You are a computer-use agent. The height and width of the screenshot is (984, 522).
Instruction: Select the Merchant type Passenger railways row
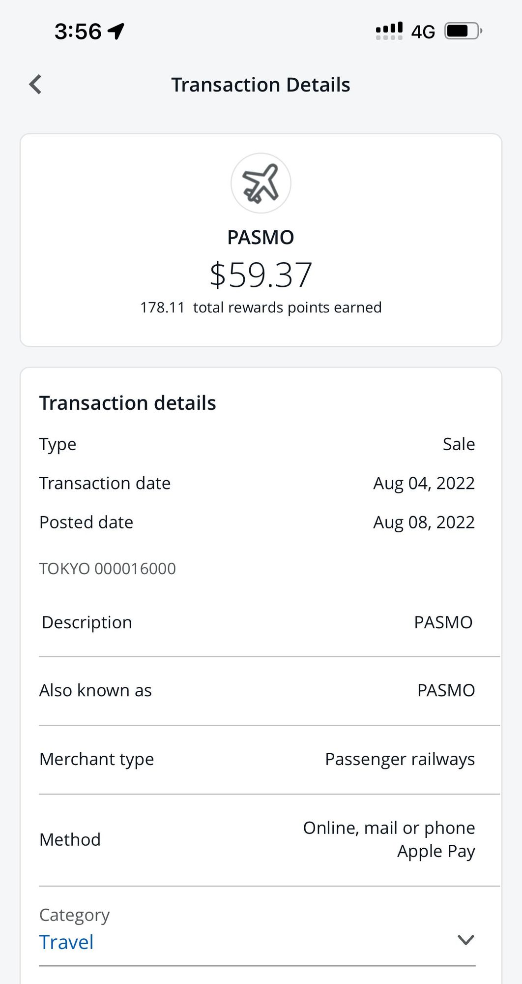click(257, 759)
